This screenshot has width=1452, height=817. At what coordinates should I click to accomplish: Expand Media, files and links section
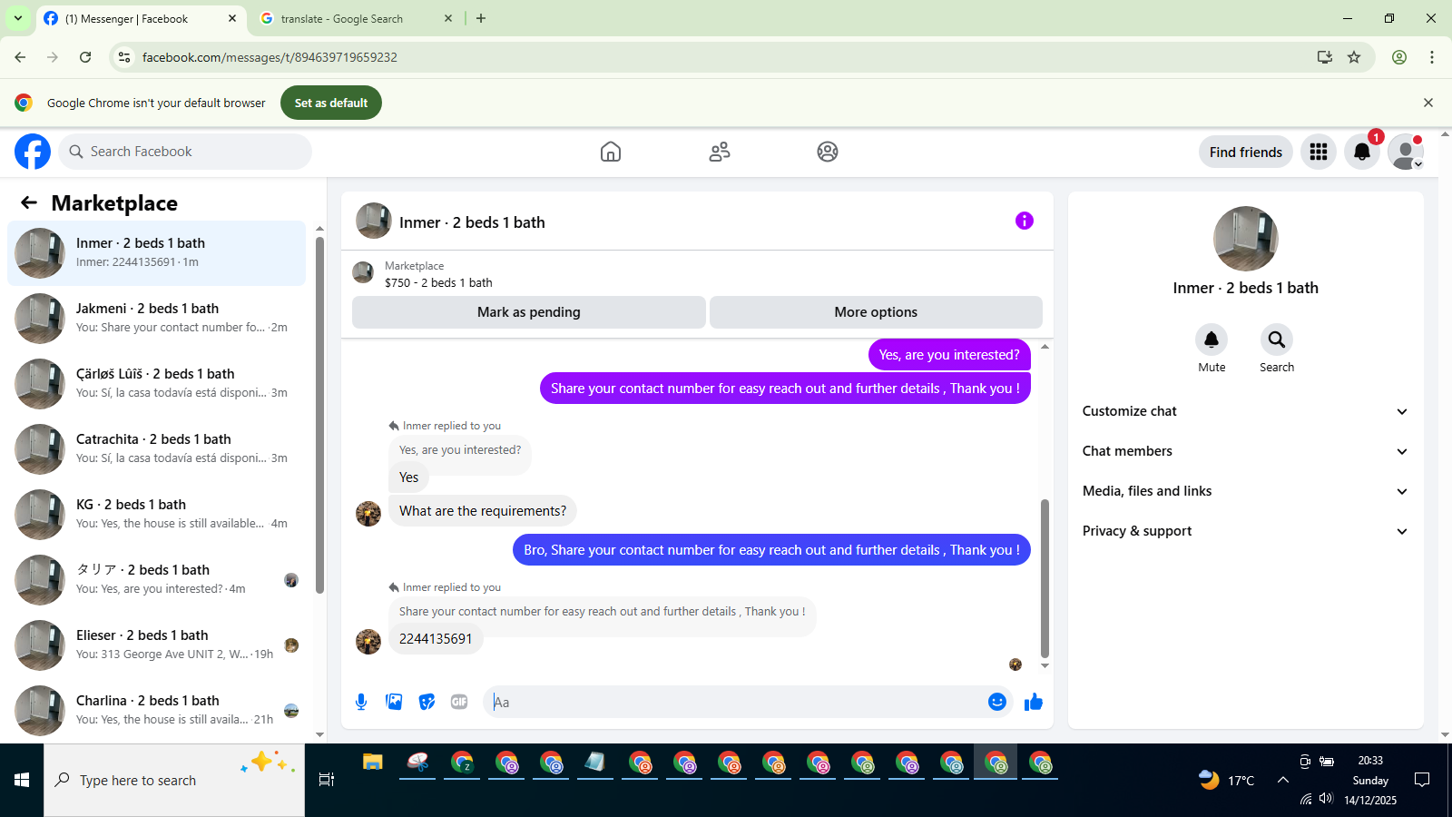pyautogui.click(x=1245, y=491)
